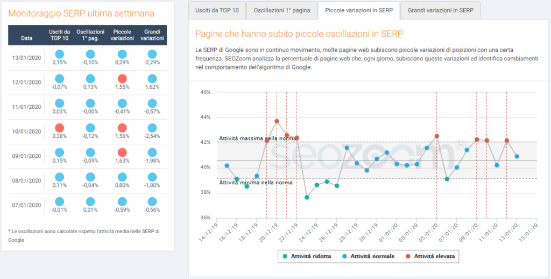
Task: Open the Grandi variazioni in SERP tab
Action: (440, 10)
